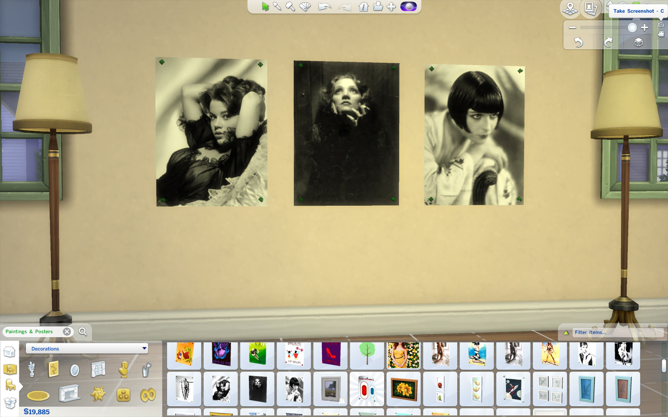This screenshot has height=417, width=668.
Task: Open the Decorations category dropdown
Action: click(87, 349)
